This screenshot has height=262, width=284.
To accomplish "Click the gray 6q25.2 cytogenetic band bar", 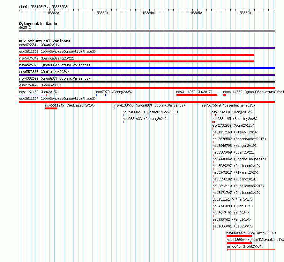I will point(147,31).
